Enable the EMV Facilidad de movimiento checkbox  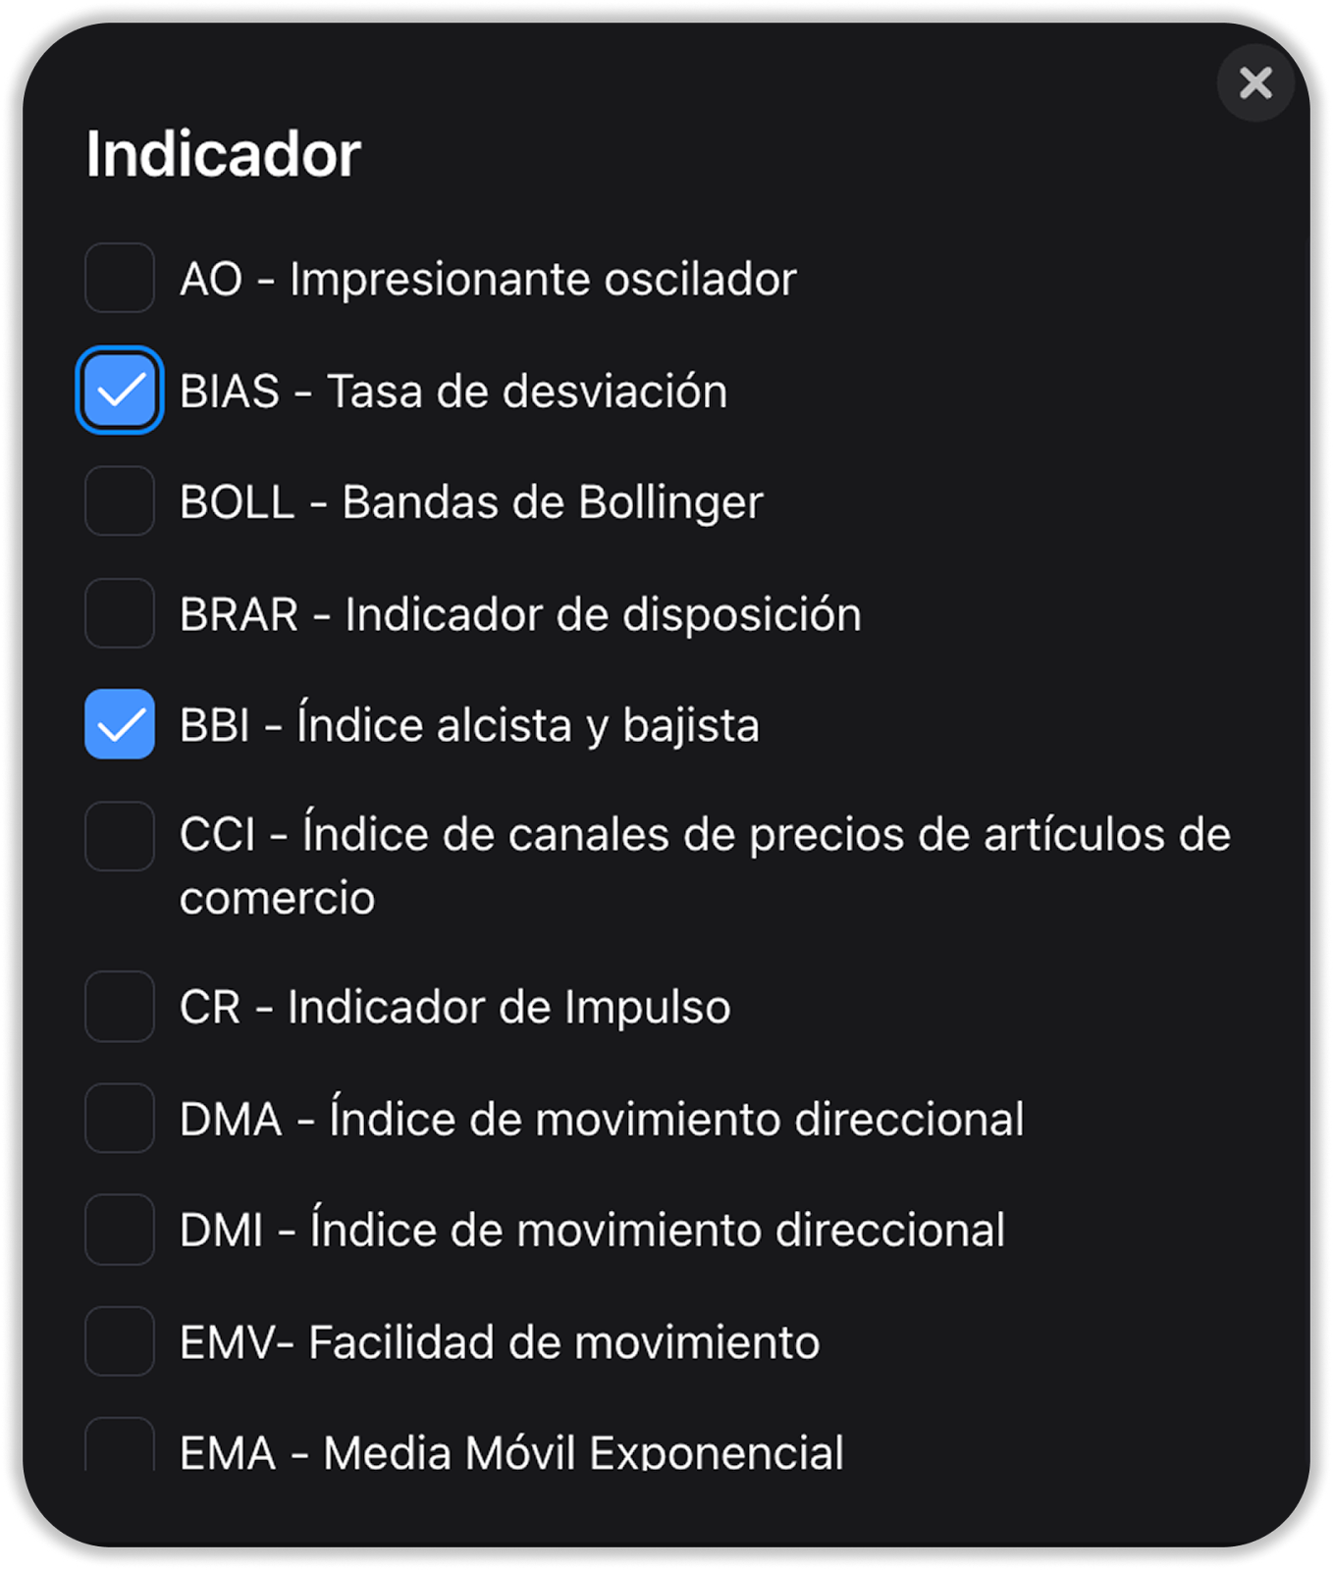pyautogui.click(x=120, y=1341)
